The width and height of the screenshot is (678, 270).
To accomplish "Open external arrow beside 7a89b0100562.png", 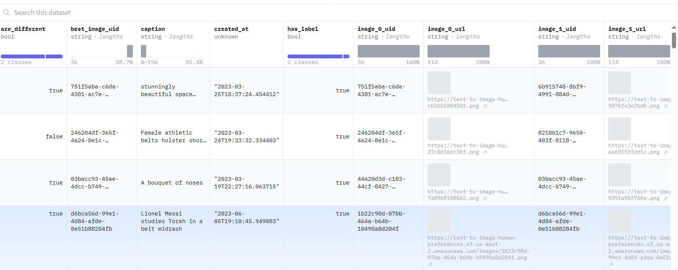I will [x=485, y=199].
